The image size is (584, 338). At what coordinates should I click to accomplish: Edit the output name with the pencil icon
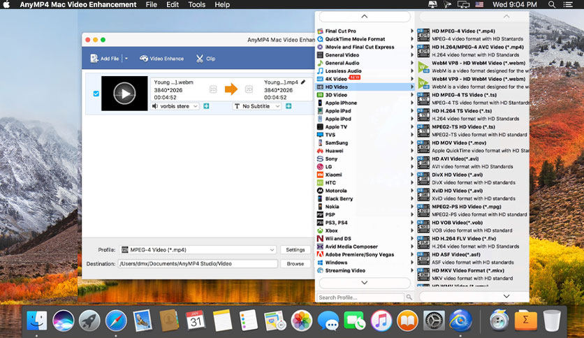pyautogui.click(x=303, y=82)
